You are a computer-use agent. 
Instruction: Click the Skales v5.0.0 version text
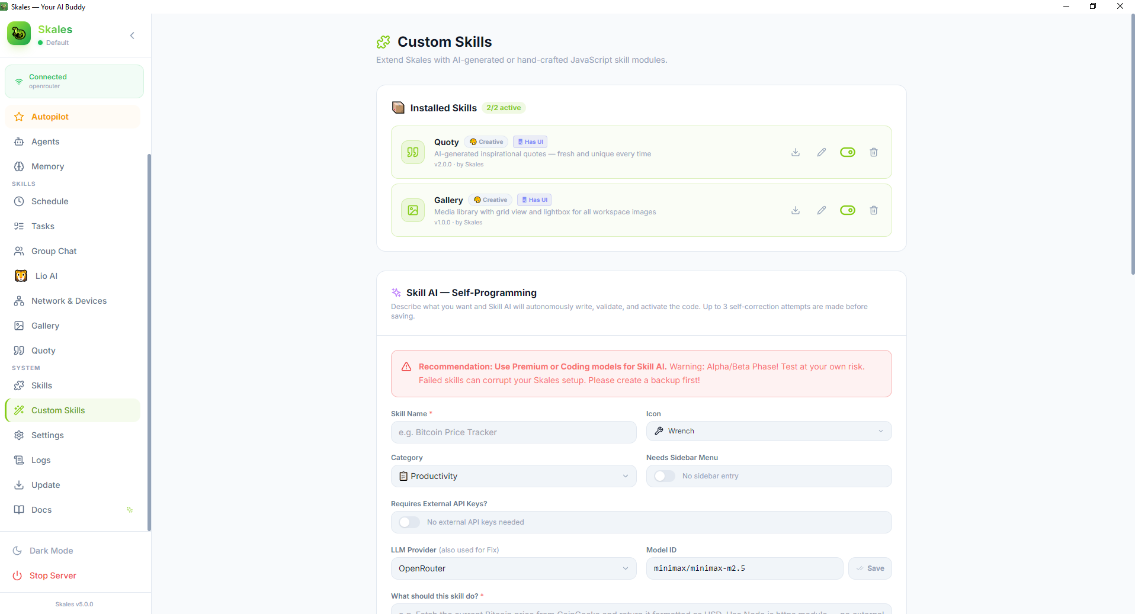click(74, 605)
